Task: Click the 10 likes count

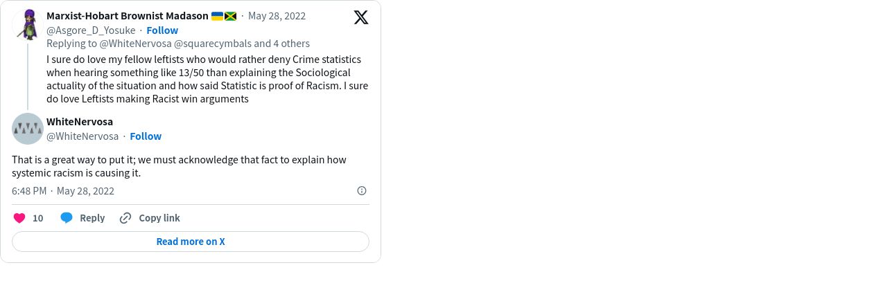Action: 38,218
